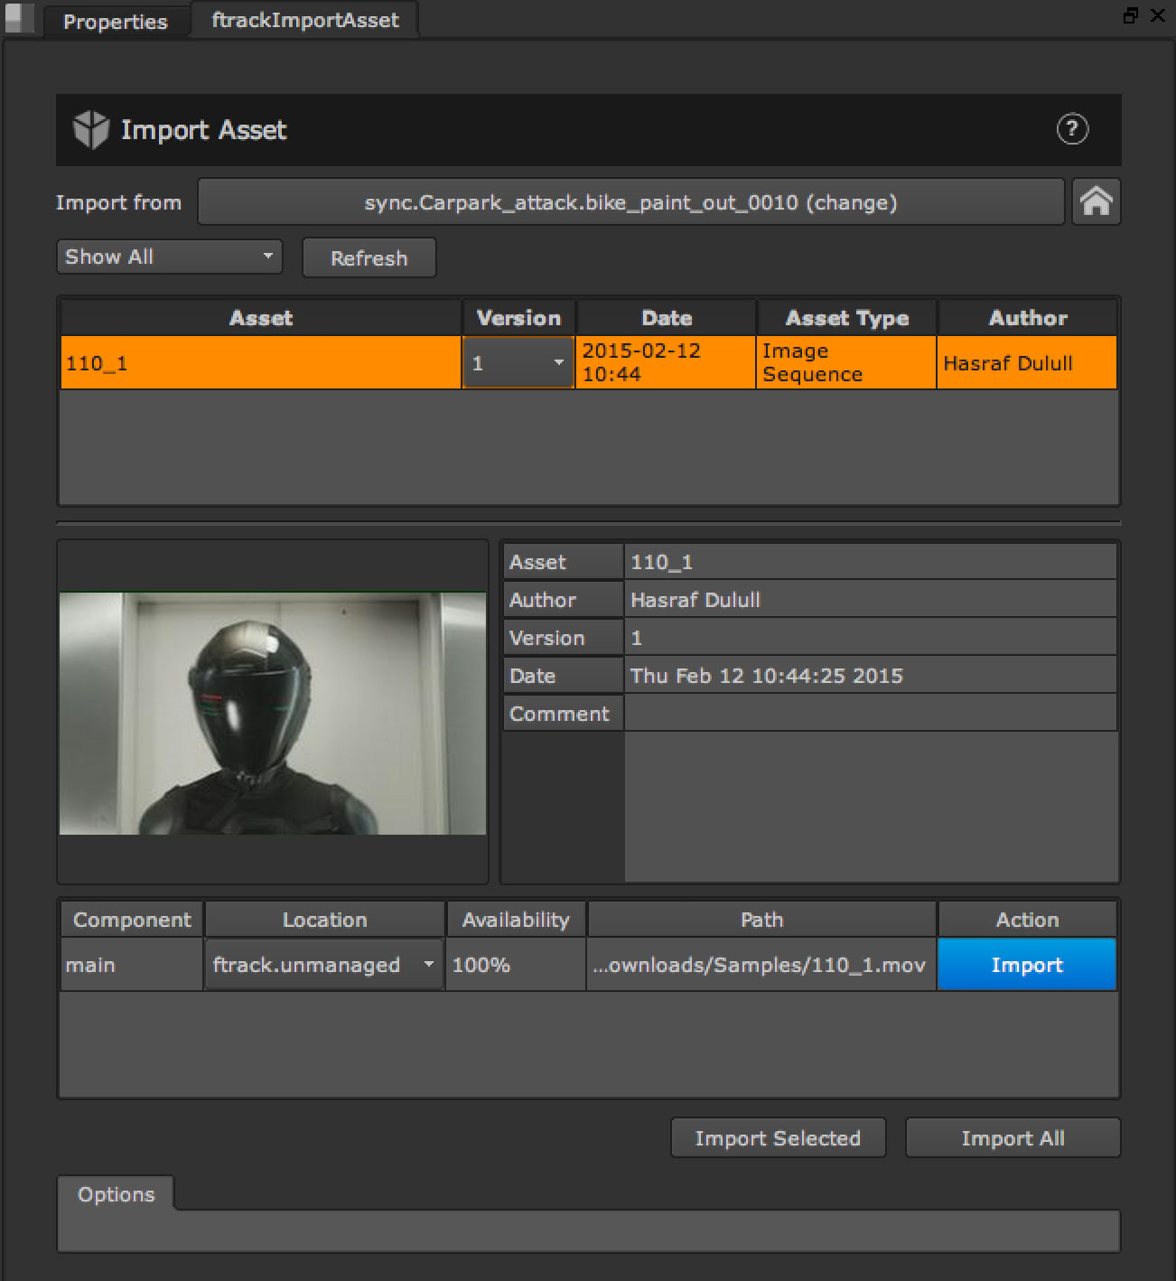Click into the empty Comment field
The height and width of the screenshot is (1281, 1176).
870,714
